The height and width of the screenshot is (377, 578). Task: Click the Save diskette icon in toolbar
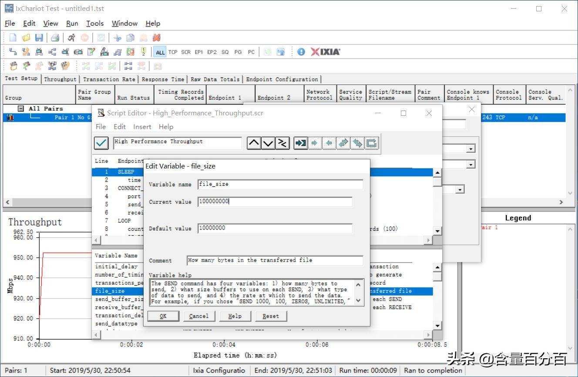click(39, 38)
